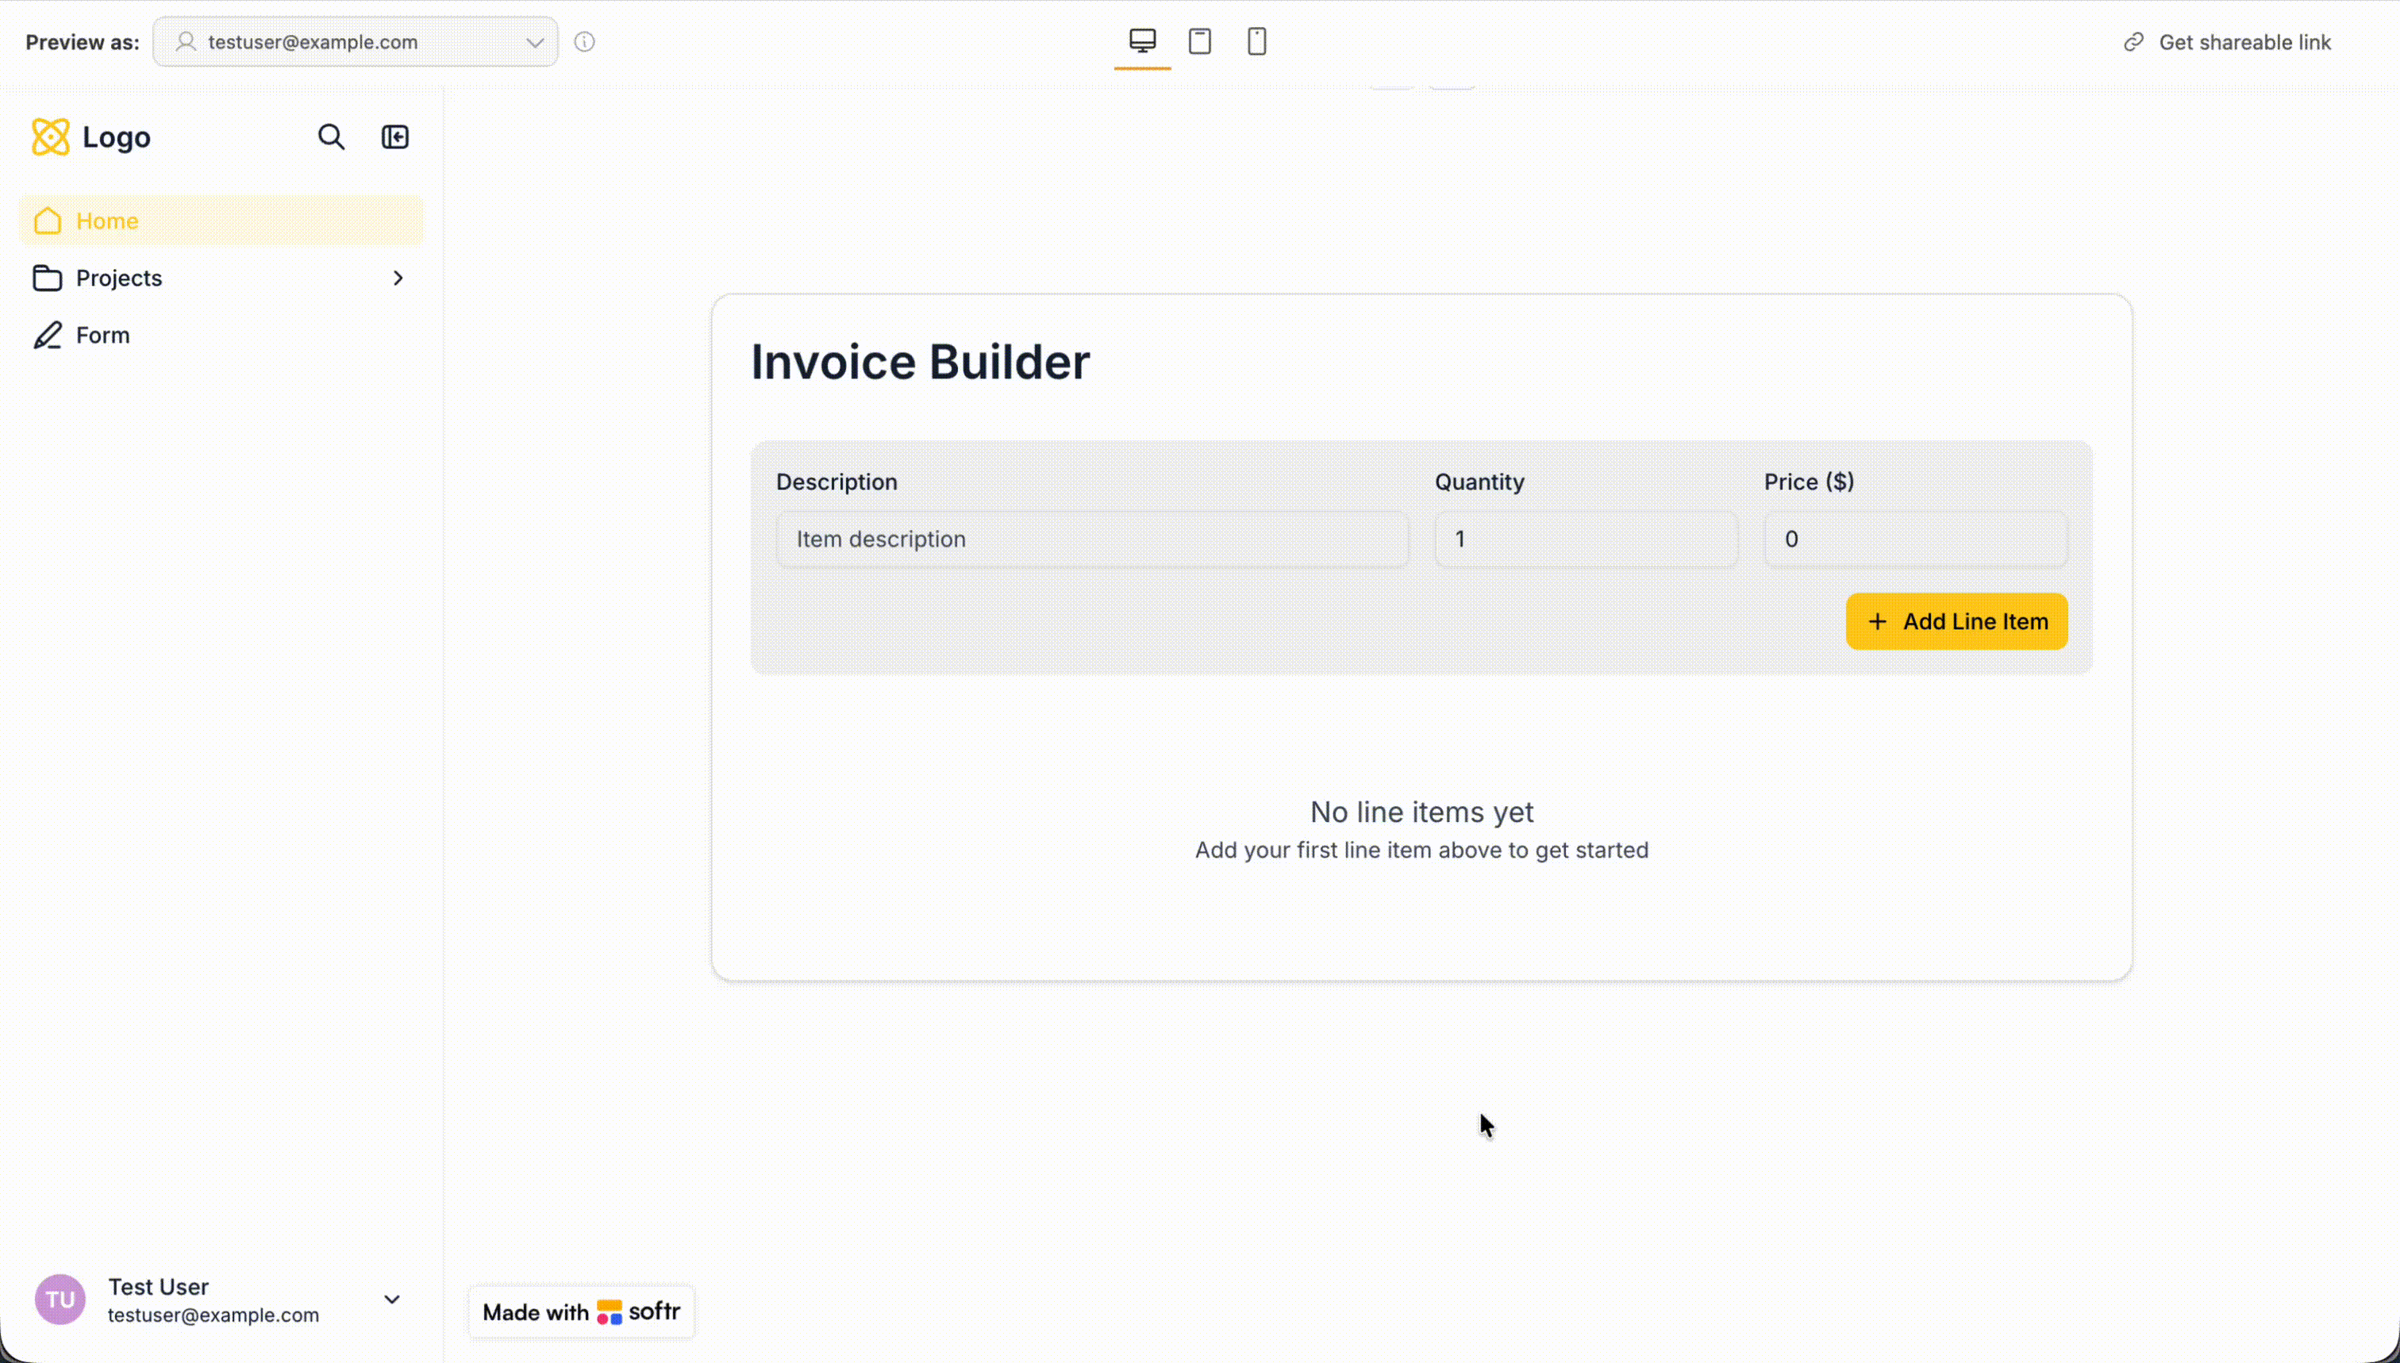Viewport: 2400px width, 1363px height.
Task: Click the Made with Softr badge
Action: coord(581,1311)
